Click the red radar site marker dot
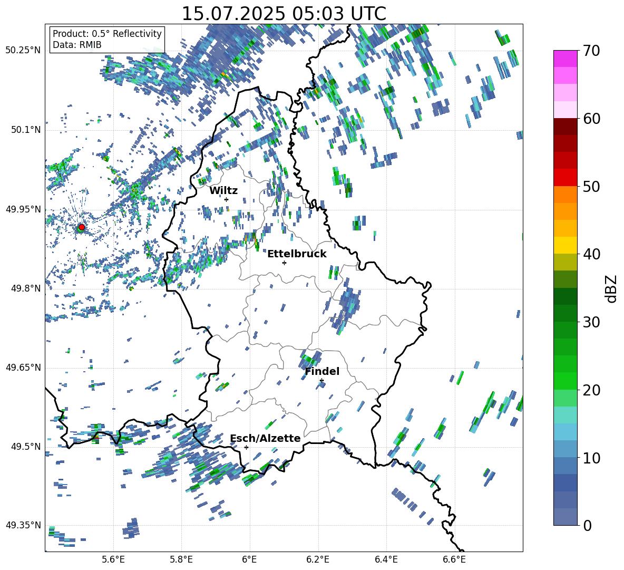Image resolution: width=624 pixels, height=570 pixels. (x=82, y=227)
